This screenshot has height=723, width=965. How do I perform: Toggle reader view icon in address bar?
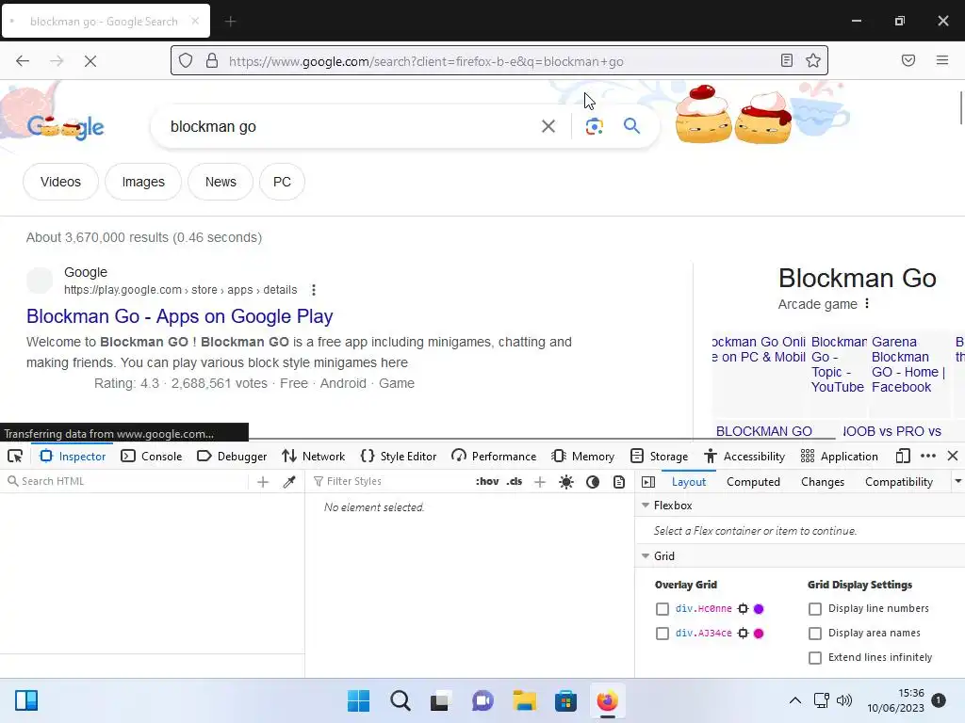coord(787,60)
